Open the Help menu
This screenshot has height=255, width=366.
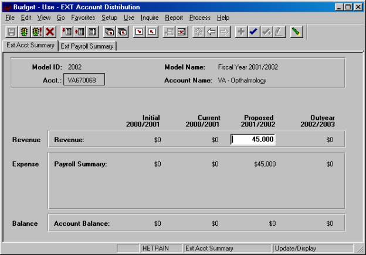223,18
